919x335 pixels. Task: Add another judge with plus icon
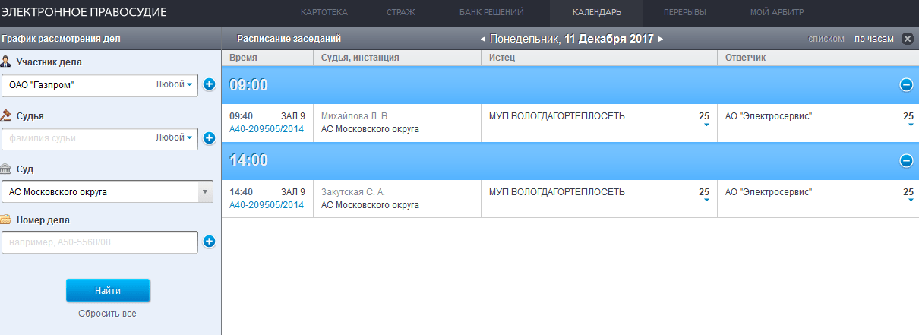(210, 138)
